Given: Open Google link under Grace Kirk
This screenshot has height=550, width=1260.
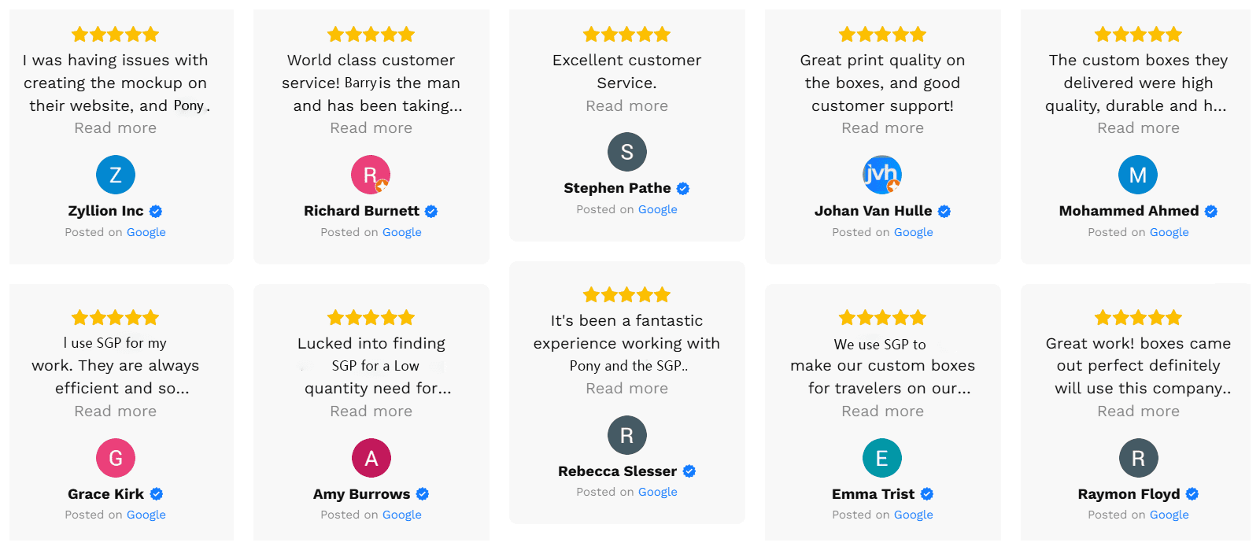Looking at the screenshot, I should pyautogui.click(x=146, y=515).
